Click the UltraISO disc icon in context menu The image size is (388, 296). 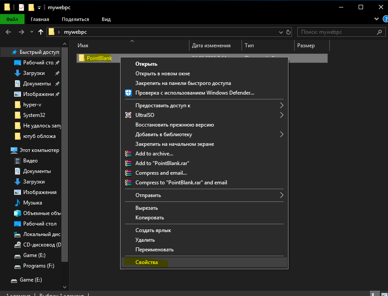pyautogui.click(x=128, y=115)
